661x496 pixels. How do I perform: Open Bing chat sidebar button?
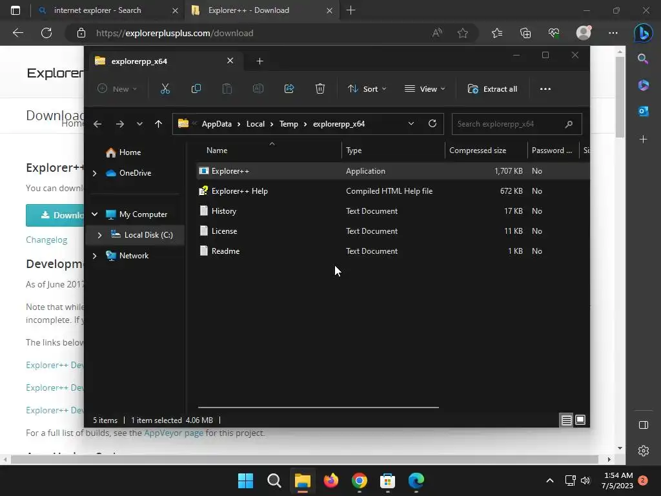(x=644, y=33)
